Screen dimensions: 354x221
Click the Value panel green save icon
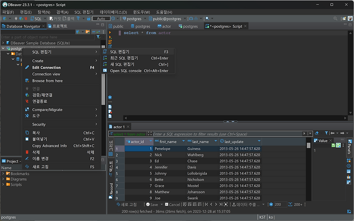pyautogui.click(x=333, y=146)
